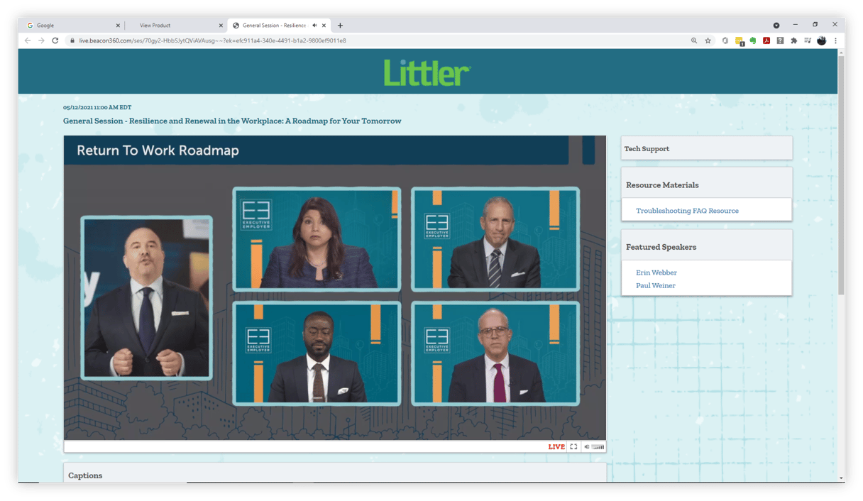This screenshot has width=863, height=501.
Task: Expand the Captions panel
Action: point(334,474)
